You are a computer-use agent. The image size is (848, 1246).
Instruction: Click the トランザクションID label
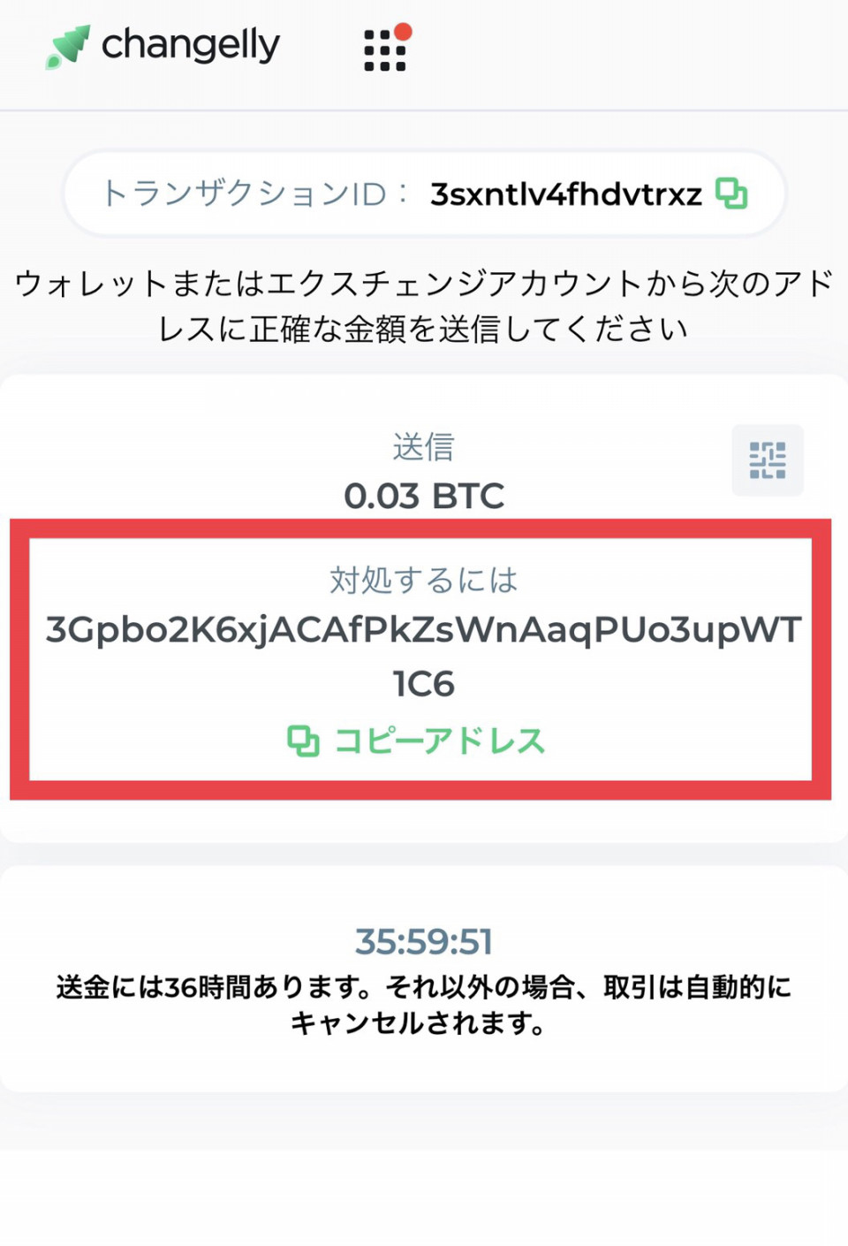pyautogui.click(x=244, y=194)
